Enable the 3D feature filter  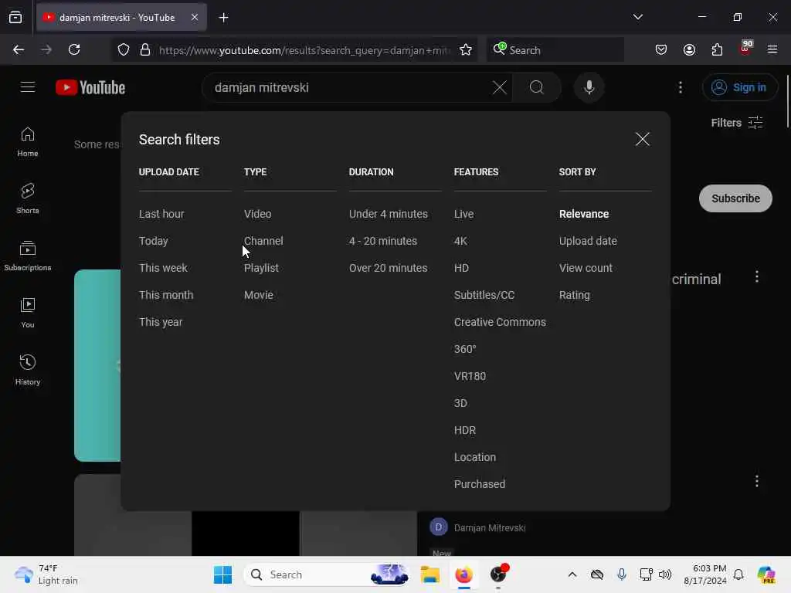(460, 403)
